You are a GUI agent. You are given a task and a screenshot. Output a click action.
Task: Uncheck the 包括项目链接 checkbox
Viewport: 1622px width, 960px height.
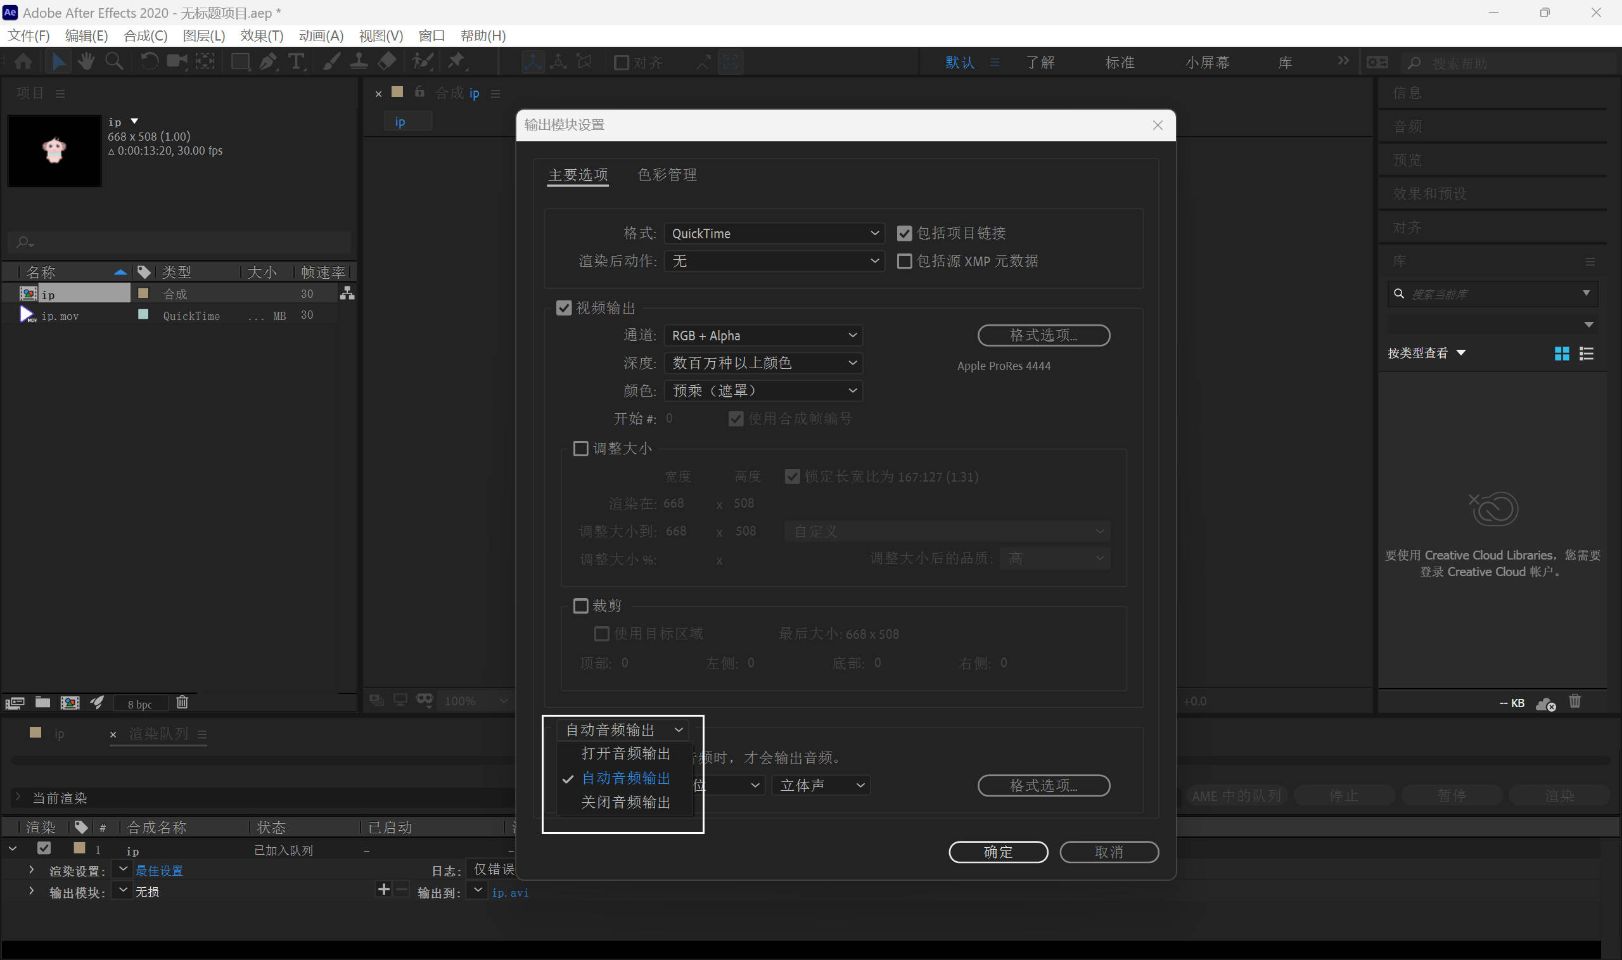coord(904,234)
